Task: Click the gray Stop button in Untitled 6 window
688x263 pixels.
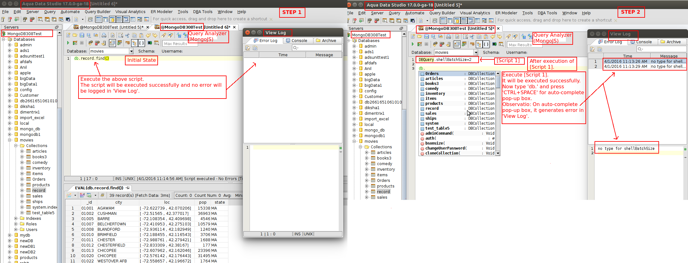Action: coord(82,43)
